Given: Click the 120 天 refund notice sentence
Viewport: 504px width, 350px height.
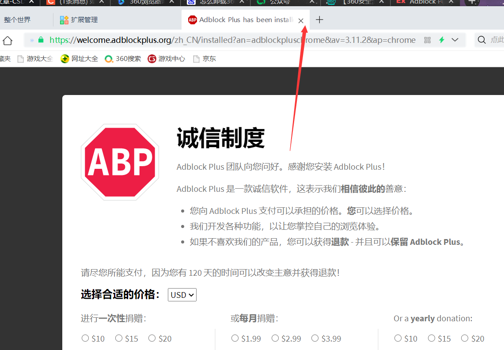Looking at the screenshot, I should click(210, 273).
